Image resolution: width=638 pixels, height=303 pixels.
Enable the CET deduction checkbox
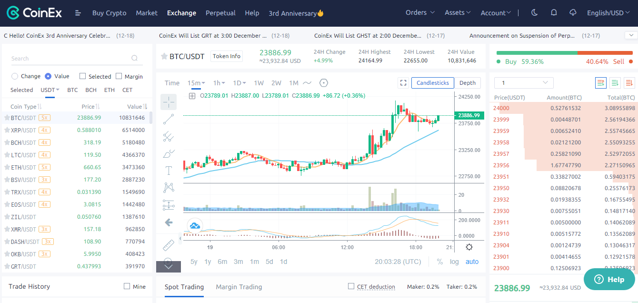(x=351, y=286)
